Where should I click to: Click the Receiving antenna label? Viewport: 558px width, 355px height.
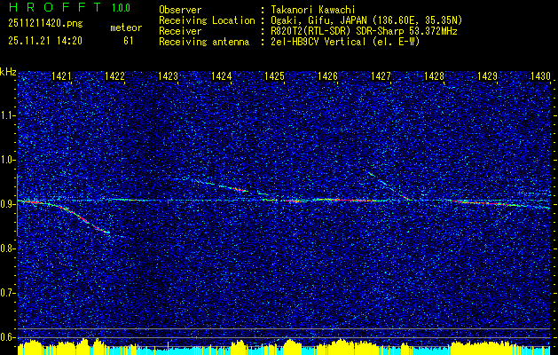pos(204,42)
